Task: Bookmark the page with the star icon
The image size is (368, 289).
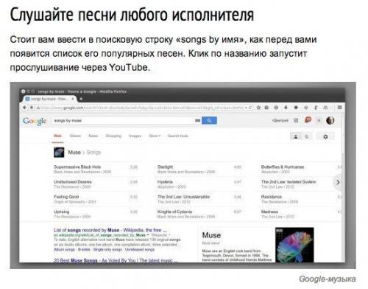Action: point(258,108)
